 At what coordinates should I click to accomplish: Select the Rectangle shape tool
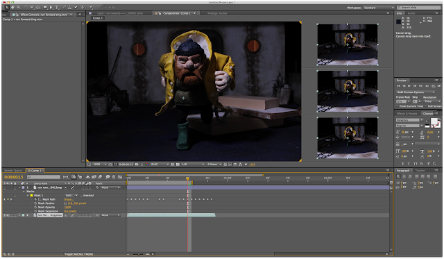45,8
